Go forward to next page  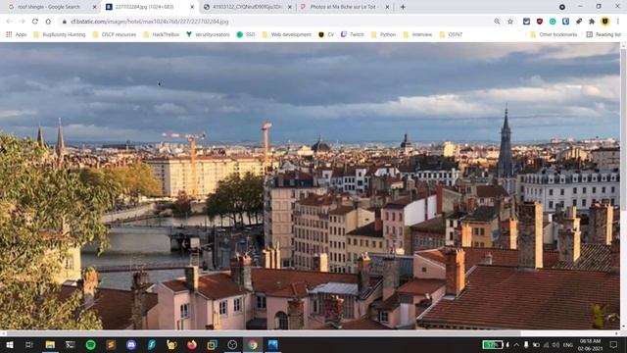[x=22, y=22]
